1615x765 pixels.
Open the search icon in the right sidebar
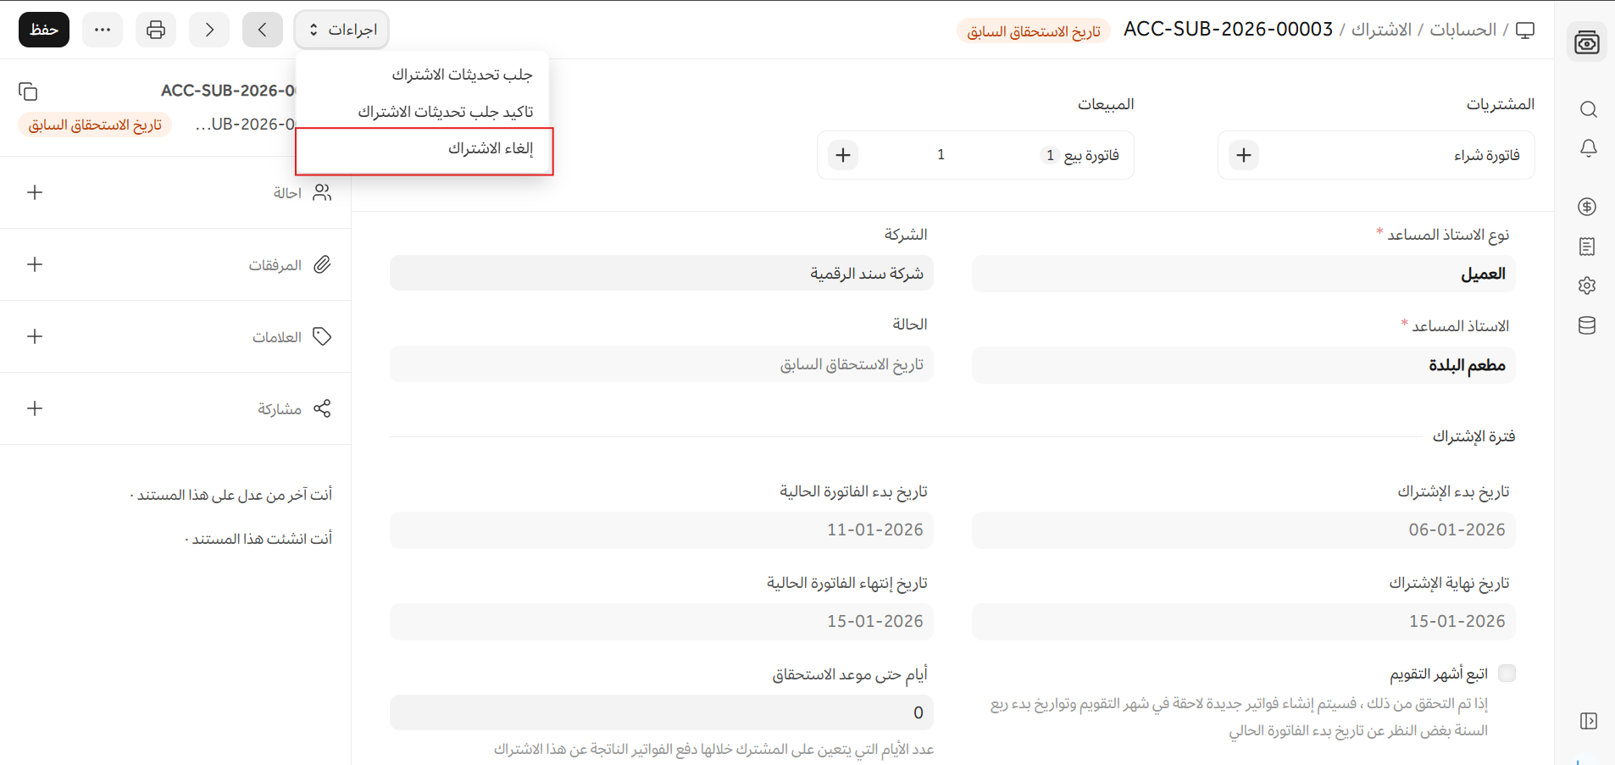point(1588,109)
